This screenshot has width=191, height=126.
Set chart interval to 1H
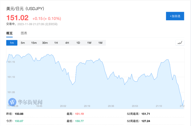coord(56,43)
